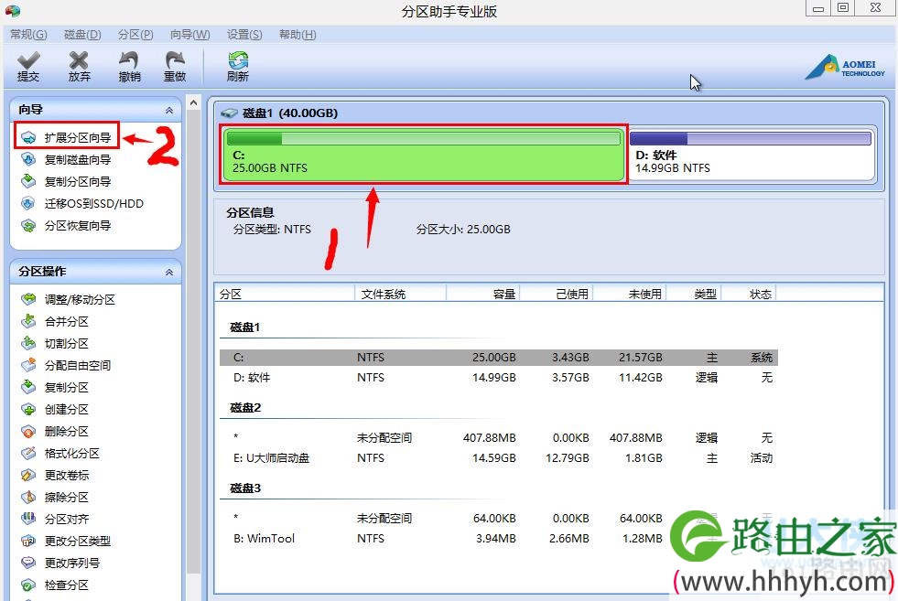Launch 扩展分区向导 from the wizard panel

(x=78, y=138)
